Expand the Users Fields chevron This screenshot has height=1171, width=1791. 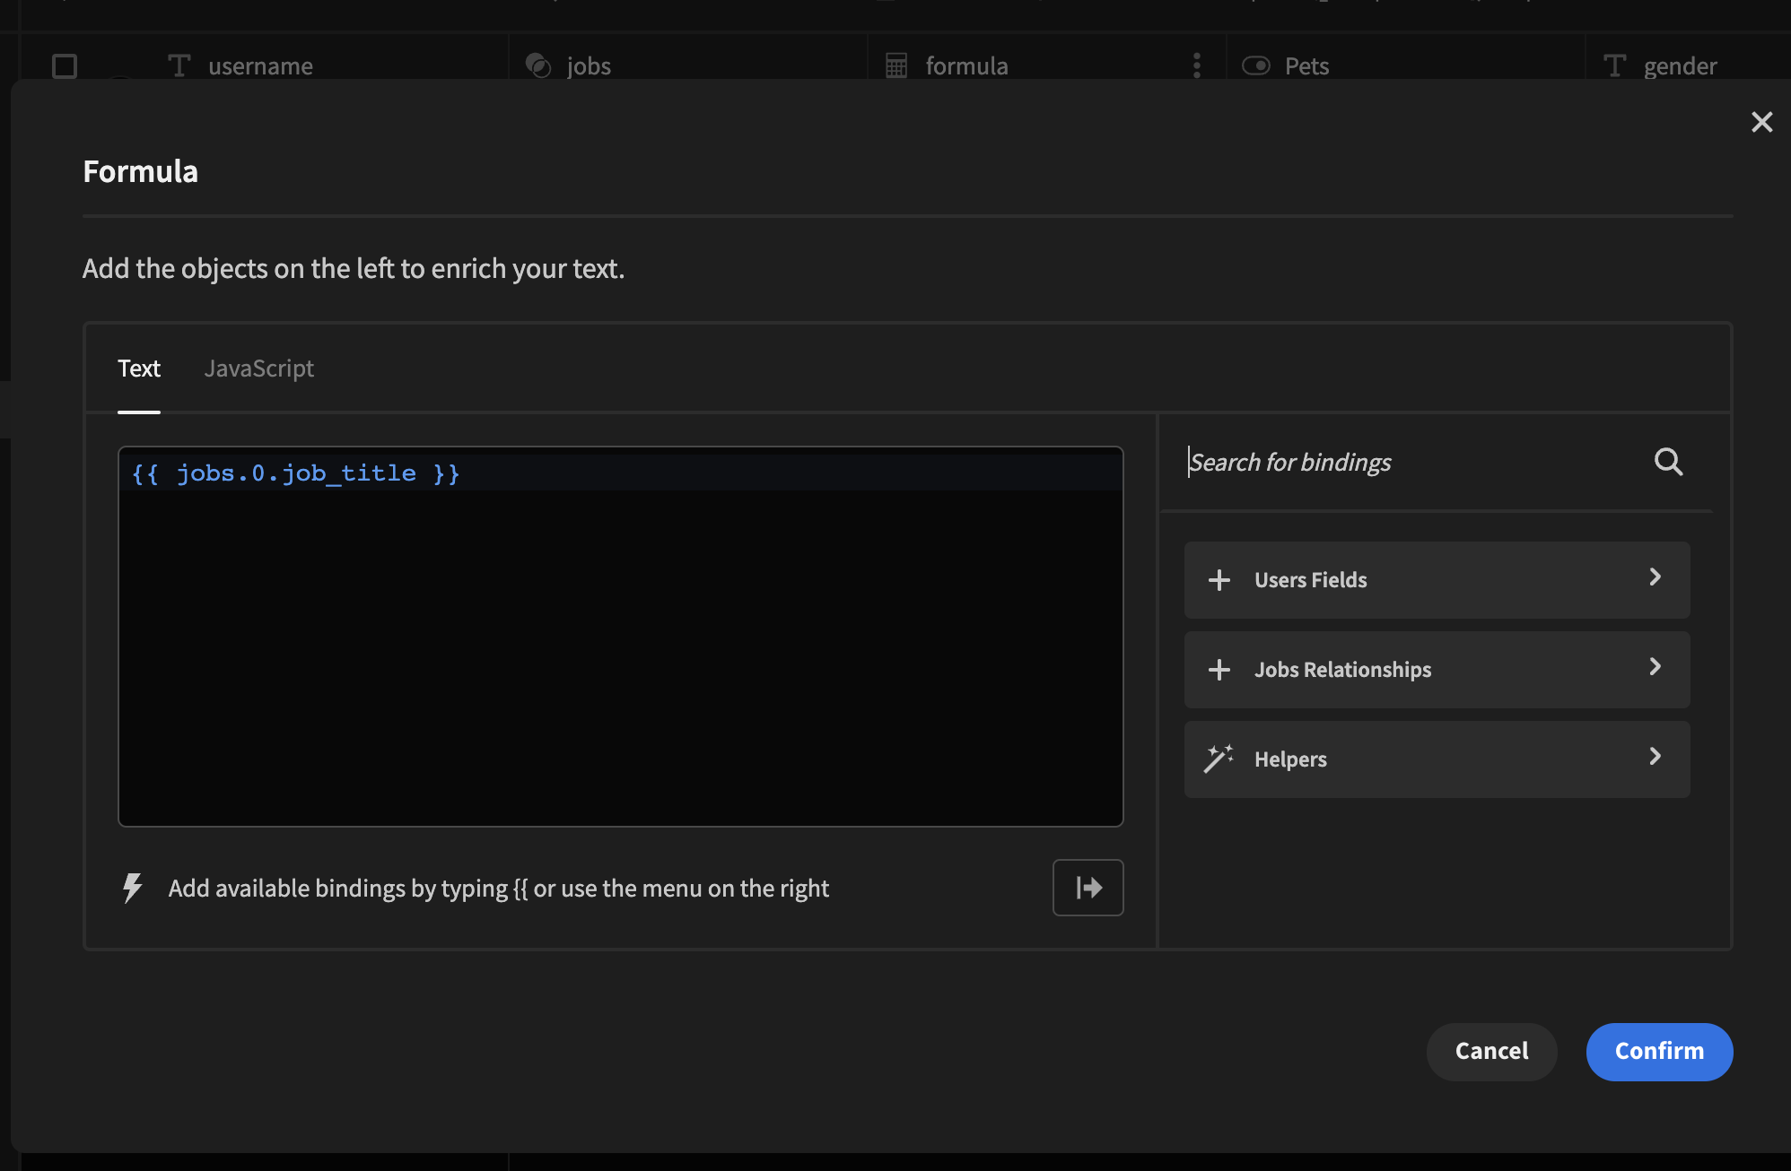click(x=1655, y=577)
